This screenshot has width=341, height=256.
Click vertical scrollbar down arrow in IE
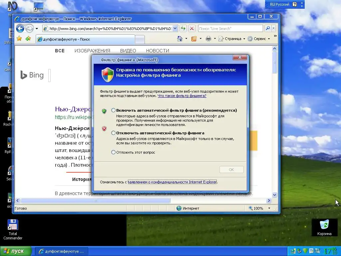274,195
